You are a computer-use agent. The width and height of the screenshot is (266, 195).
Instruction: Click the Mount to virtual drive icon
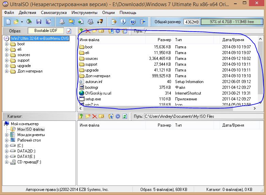pyautogui.click(x=81, y=22)
